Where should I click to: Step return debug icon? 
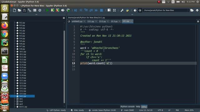tap(91, 10)
